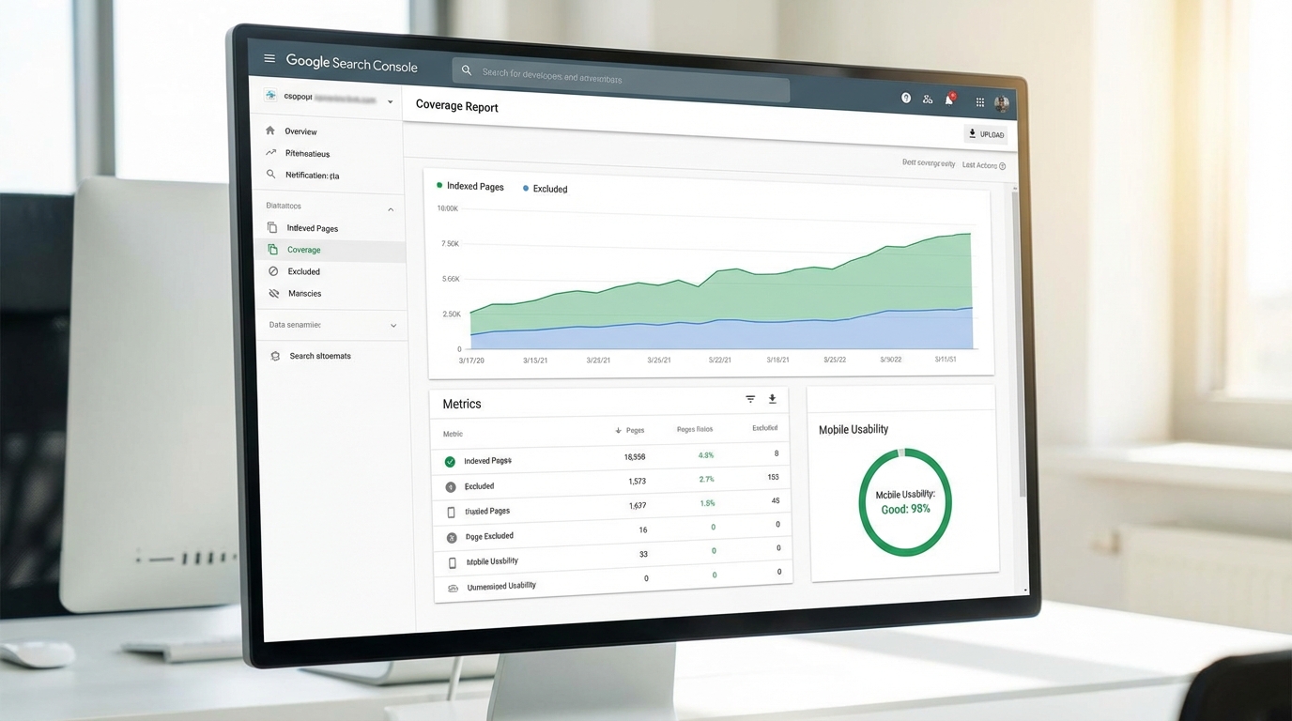
Task: Click the green checkmark beside Indexed Pages metric
Action: [x=448, y=460]
